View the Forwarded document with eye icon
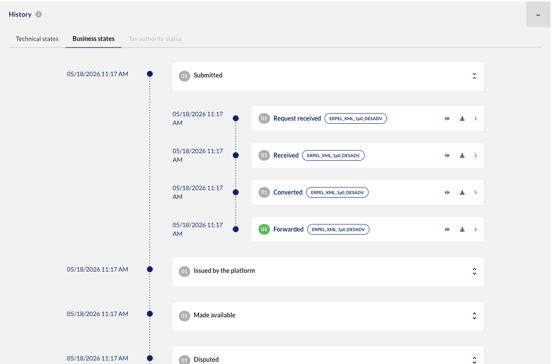The image size is (554, 364). pos(447,229)
